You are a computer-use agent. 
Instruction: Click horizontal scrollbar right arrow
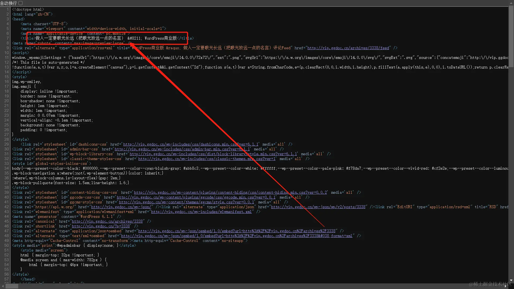coord(505,286)
